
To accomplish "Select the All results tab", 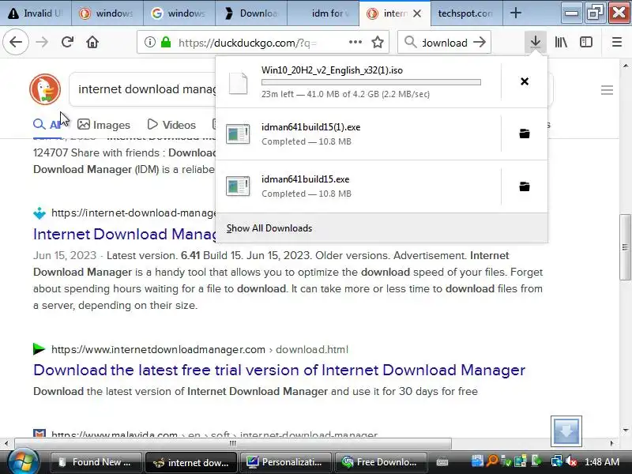I will (x=47, y=125).
